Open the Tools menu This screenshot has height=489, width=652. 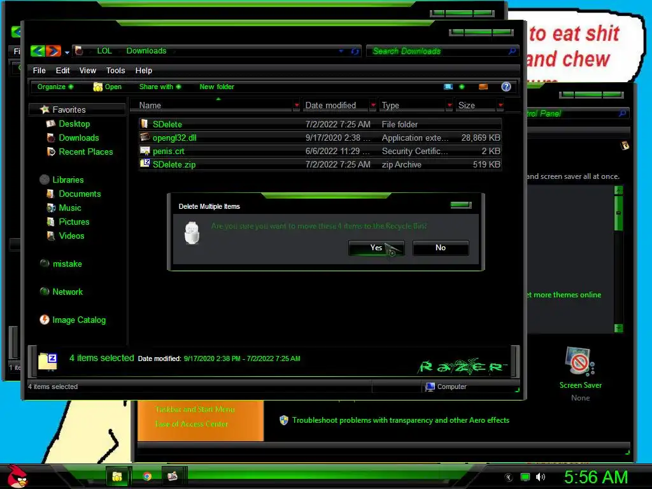116,70
